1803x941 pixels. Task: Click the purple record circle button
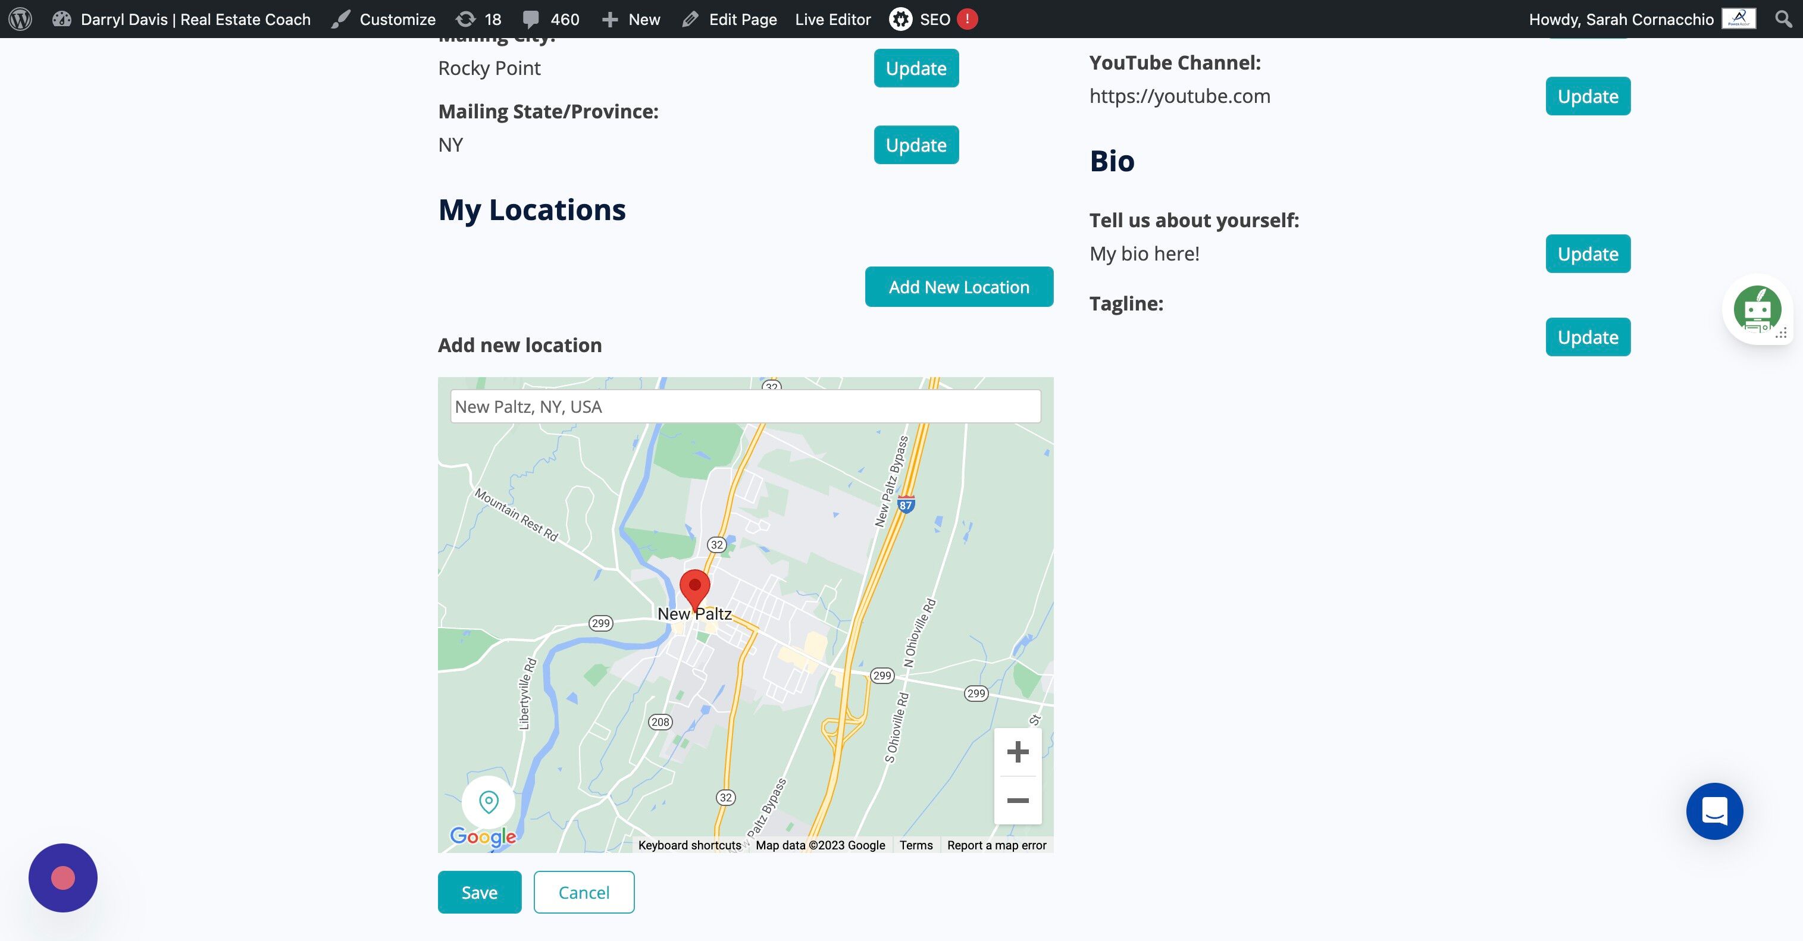coord(63,877)
